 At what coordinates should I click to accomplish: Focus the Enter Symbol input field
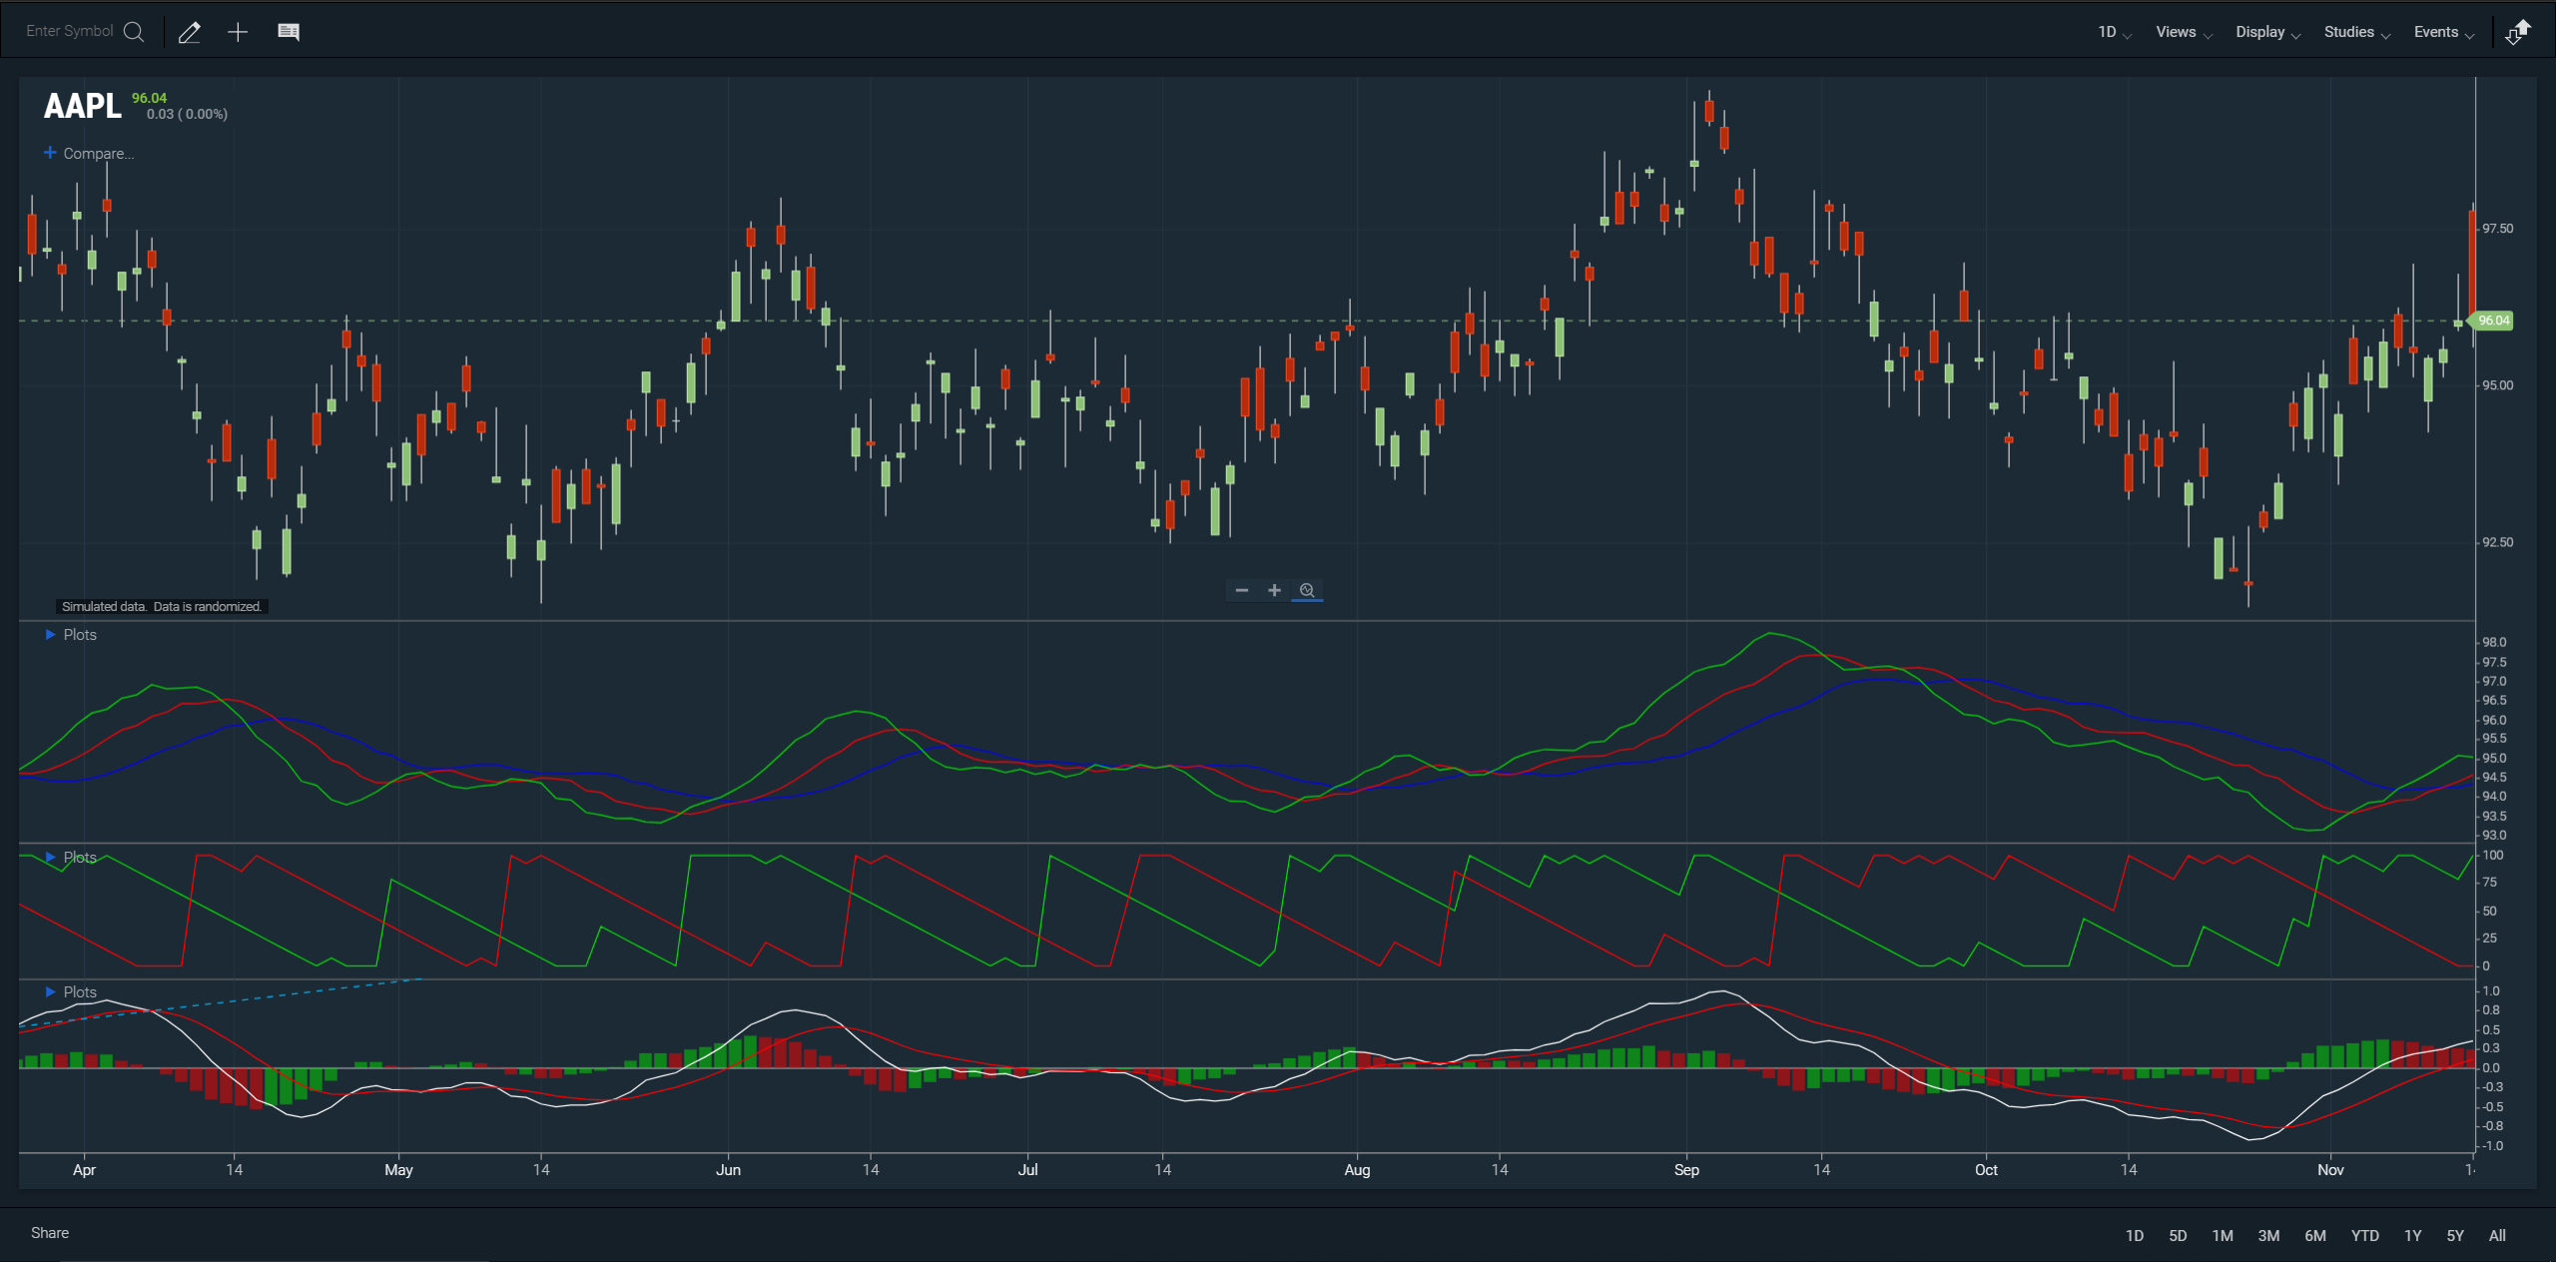(70, 32)
